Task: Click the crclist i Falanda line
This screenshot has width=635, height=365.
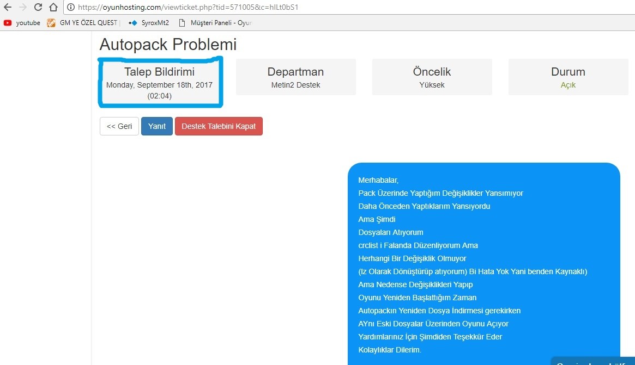Action: [418, 245]
